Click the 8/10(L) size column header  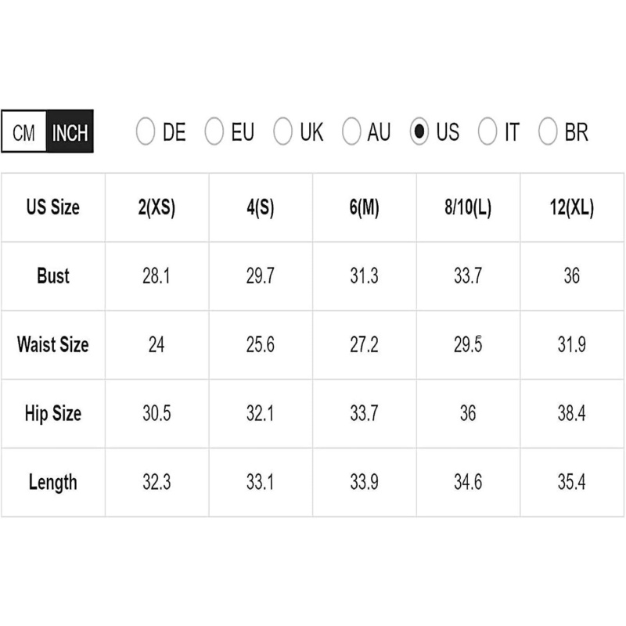pos(468,208)
